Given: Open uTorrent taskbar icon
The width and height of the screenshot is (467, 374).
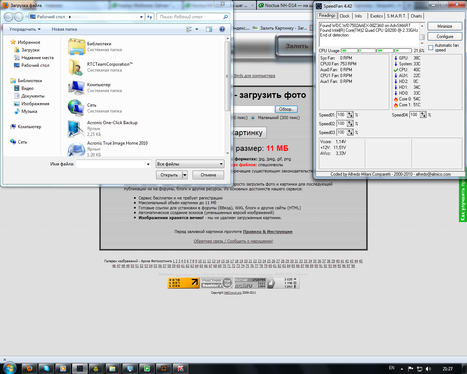Looking at the screenshot, I should click(147, 369).
